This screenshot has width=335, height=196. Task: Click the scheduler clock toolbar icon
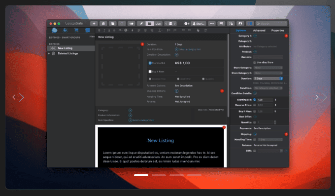click(231, 24)
